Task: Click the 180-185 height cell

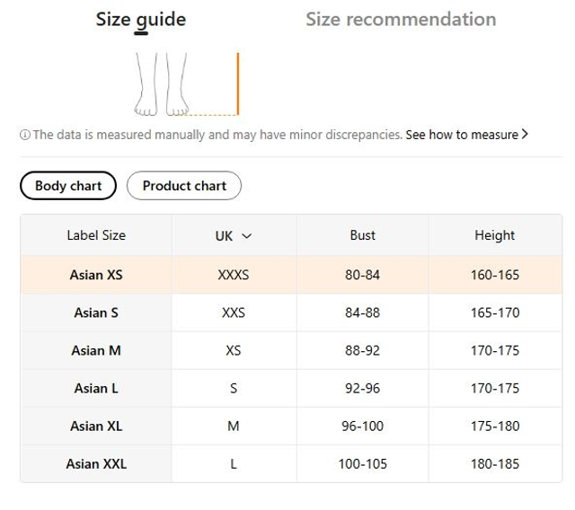Action: (495, 464)
